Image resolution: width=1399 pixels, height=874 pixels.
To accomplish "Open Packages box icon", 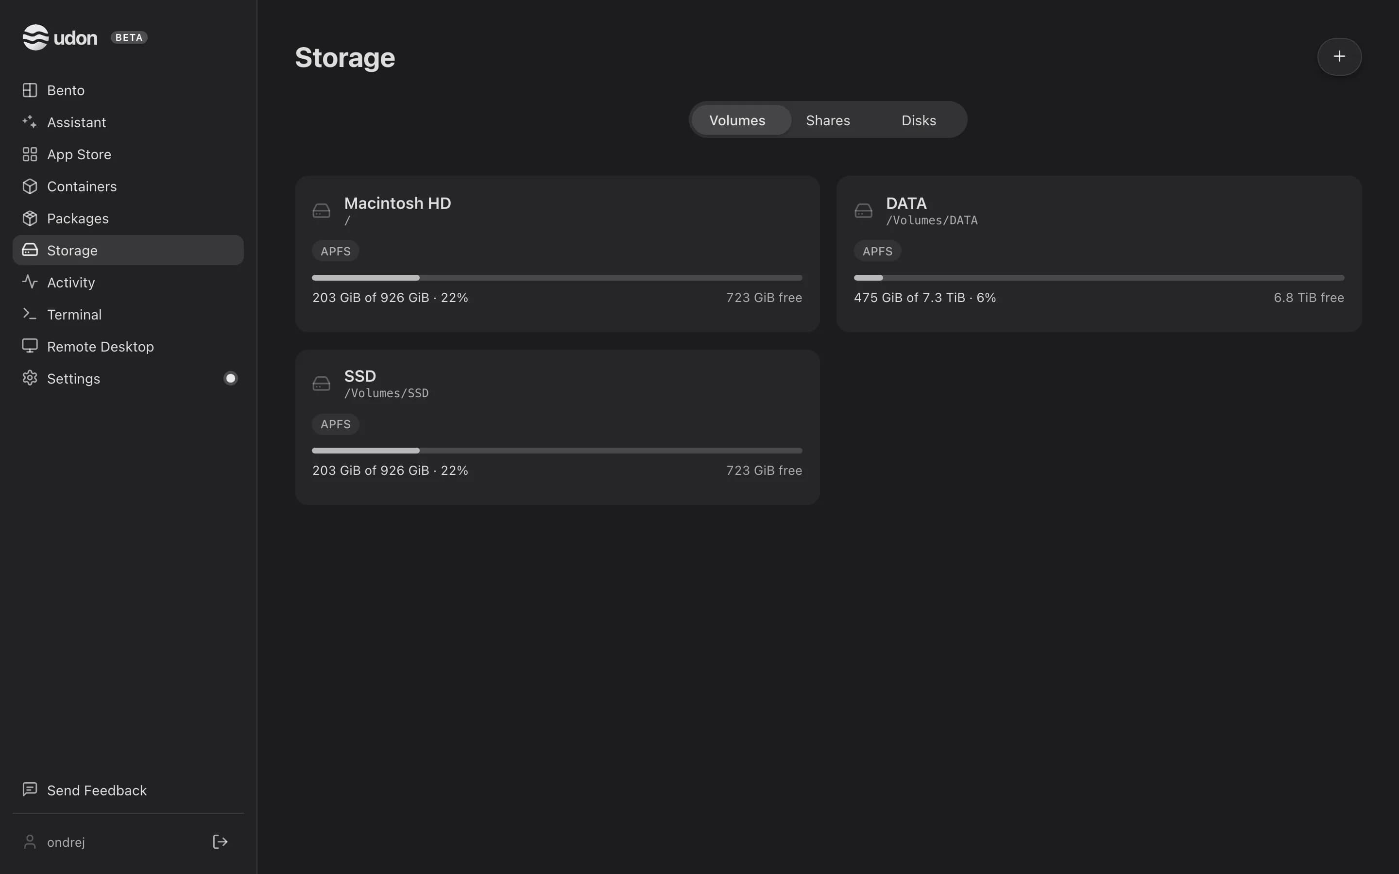I will click(x=30, y=218).
